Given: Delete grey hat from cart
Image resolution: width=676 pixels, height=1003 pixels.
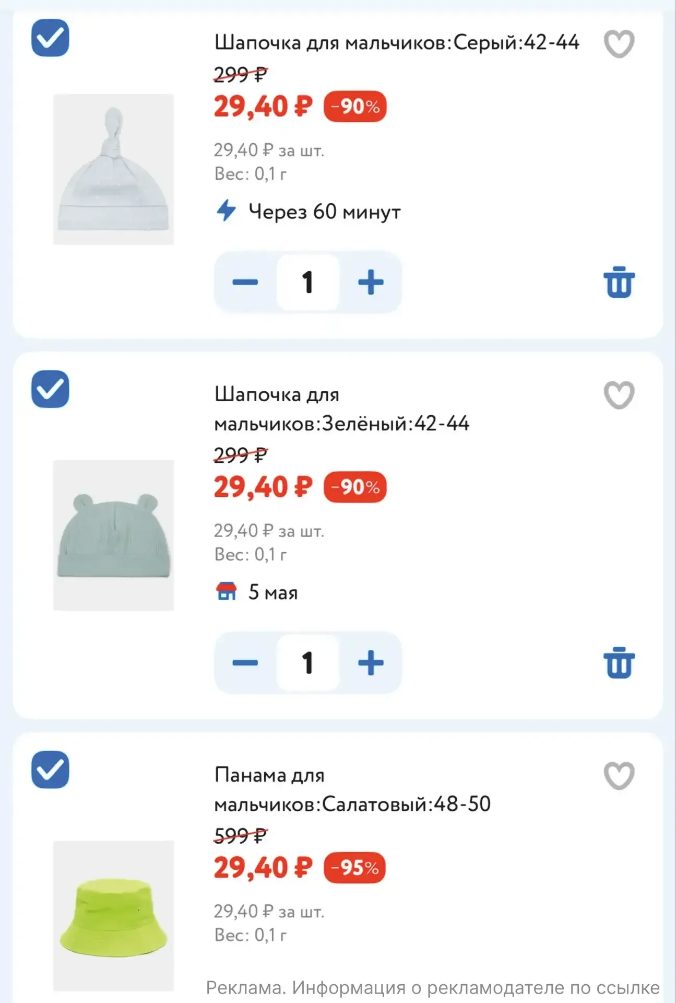Looking at the screenshot, I should (619, 282).
